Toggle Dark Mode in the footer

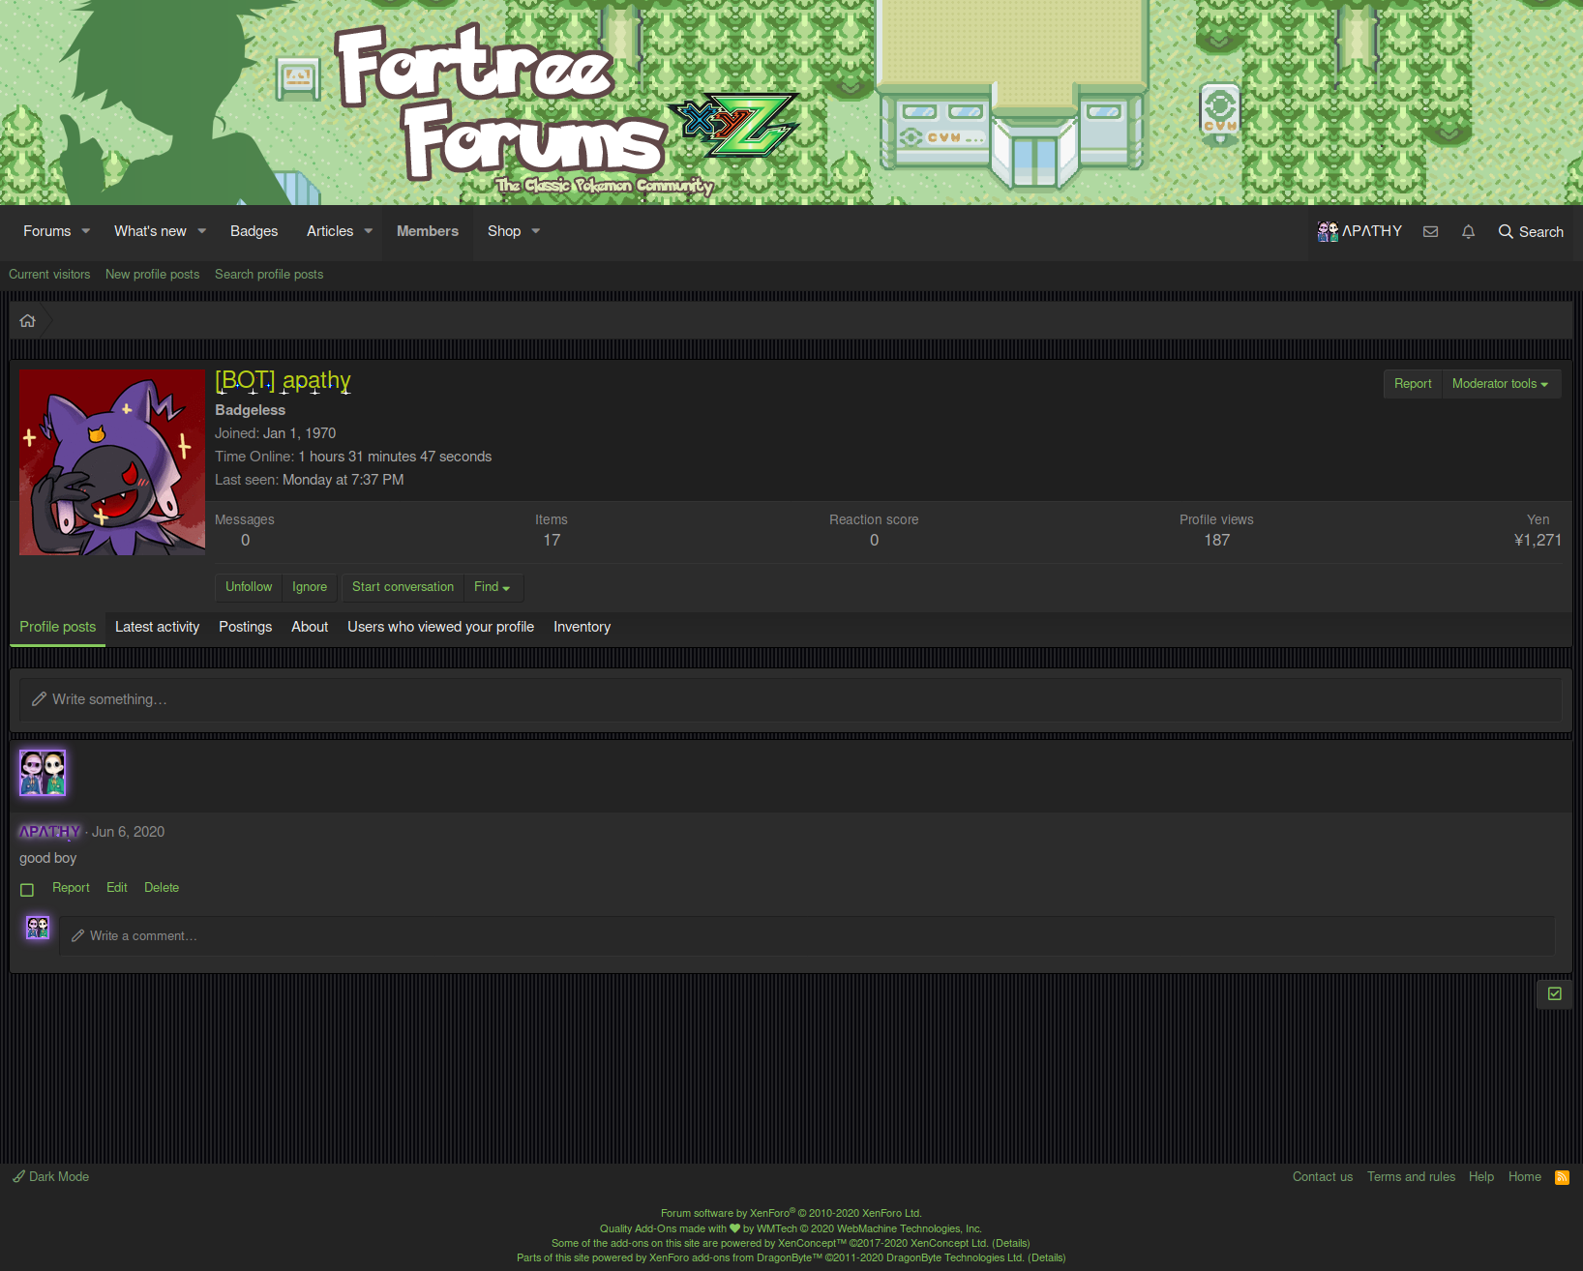click(58, 1176)
